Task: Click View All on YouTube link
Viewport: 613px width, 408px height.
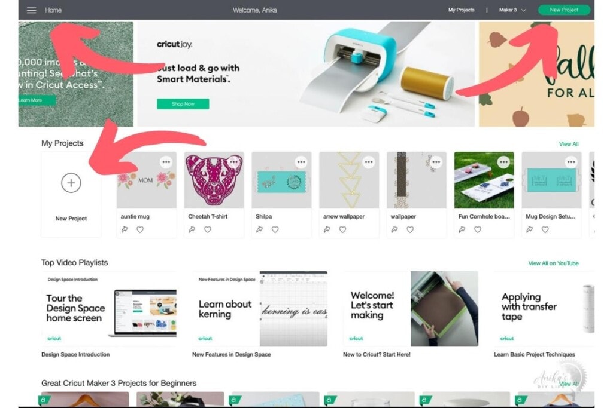Action: coord(553,263)
